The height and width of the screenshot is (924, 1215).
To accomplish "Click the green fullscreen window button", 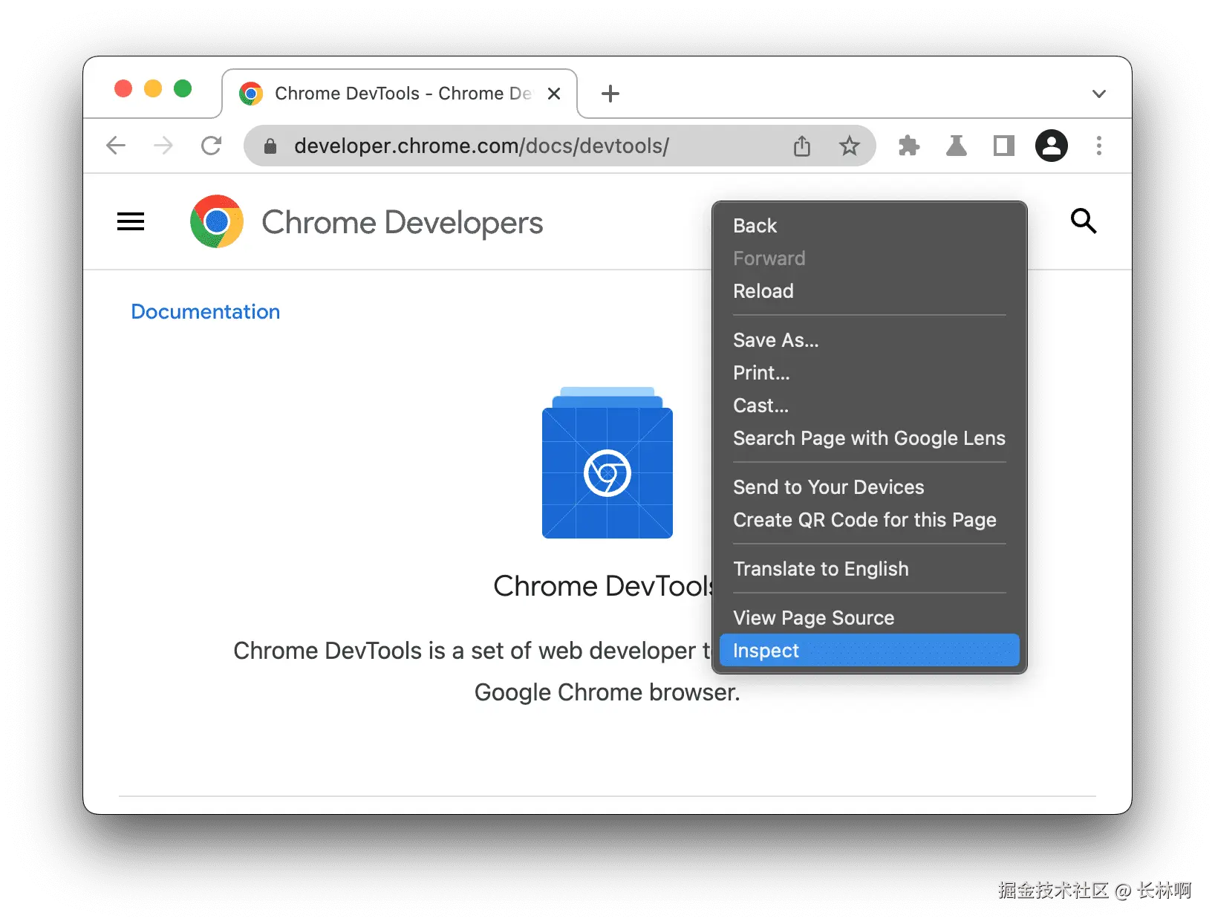I will coord(183,88).
